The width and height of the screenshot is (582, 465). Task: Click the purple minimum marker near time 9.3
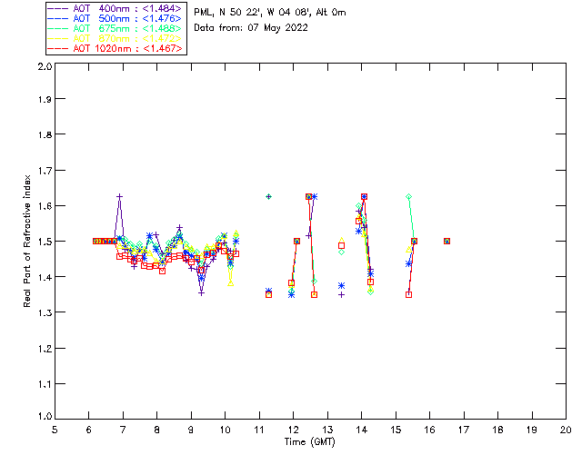[x=201, y=292]
